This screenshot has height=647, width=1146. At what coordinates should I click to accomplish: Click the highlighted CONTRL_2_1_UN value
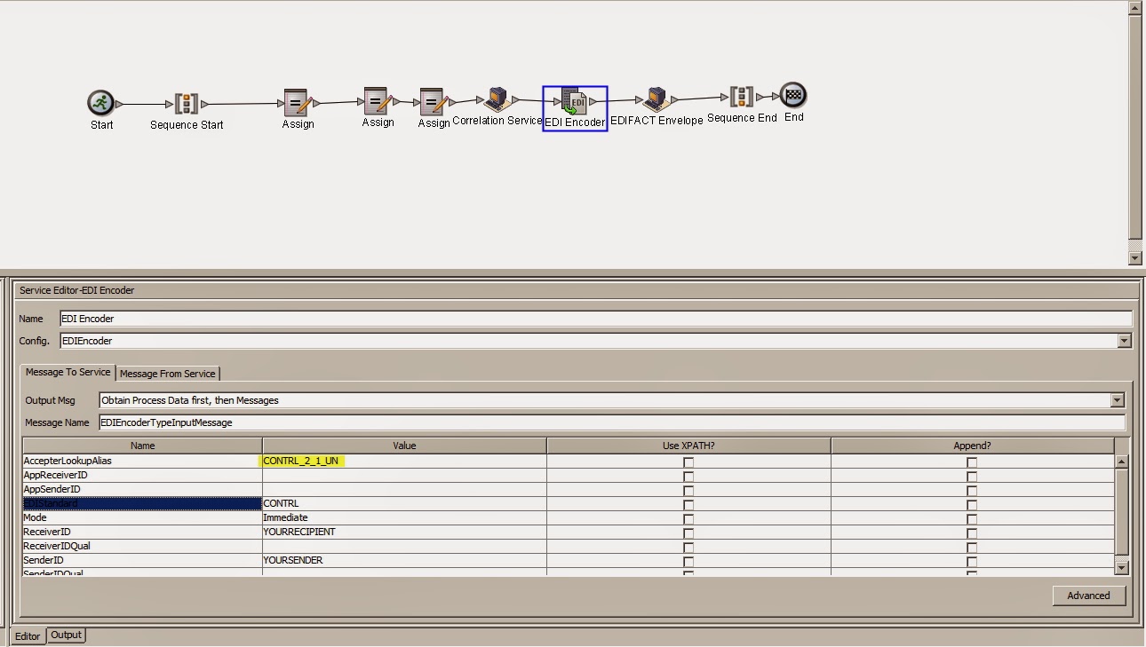coord(302,461)
